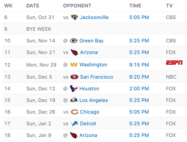Screen dimensions: 187x142
Task: Select the Washington opponent link
Action: (93, 65)
